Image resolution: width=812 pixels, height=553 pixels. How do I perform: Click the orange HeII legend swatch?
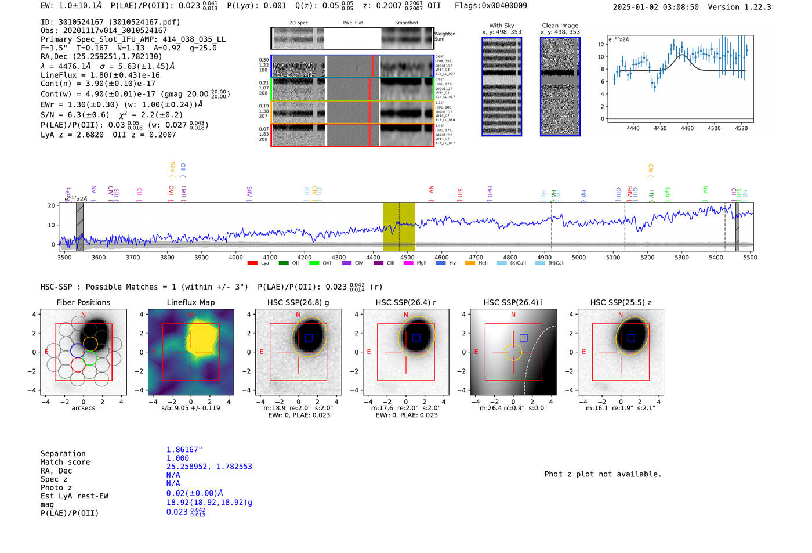[x=470, y=263]
